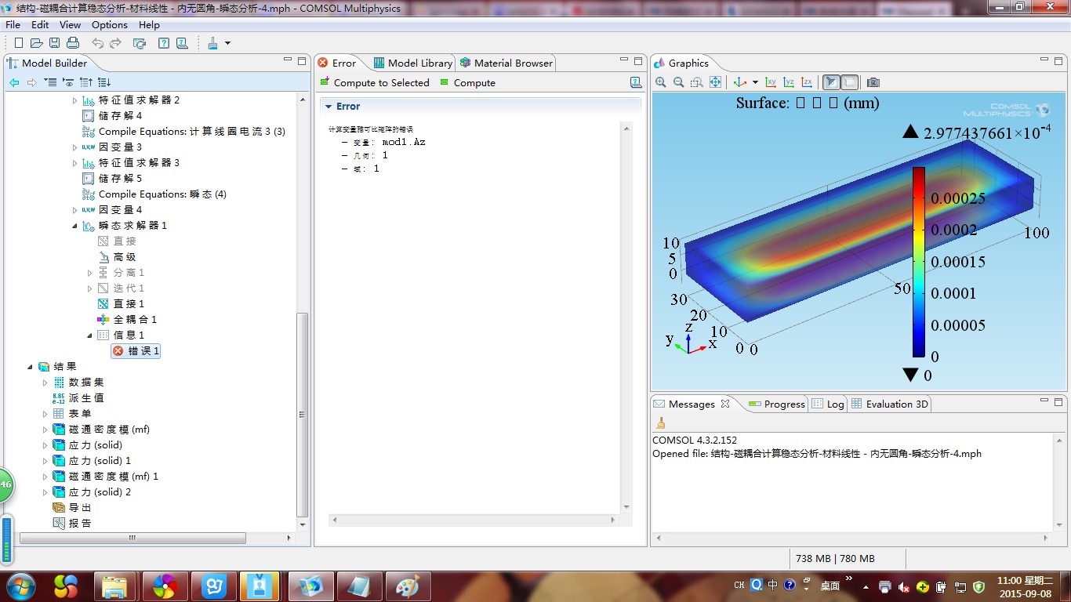Open the Edit menu
The image size is (1071, 602).
coord(40,25)
